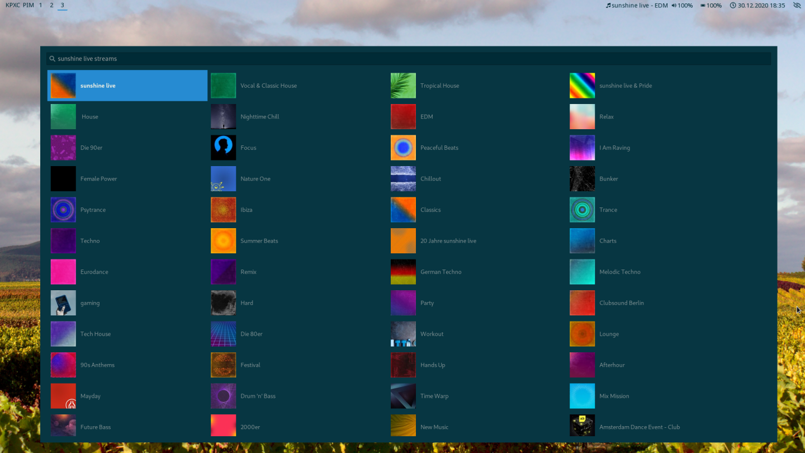Click the magnifier icon in the search bar
The height and width of the screenshot is (453, 805).
(x=52, y=58)
